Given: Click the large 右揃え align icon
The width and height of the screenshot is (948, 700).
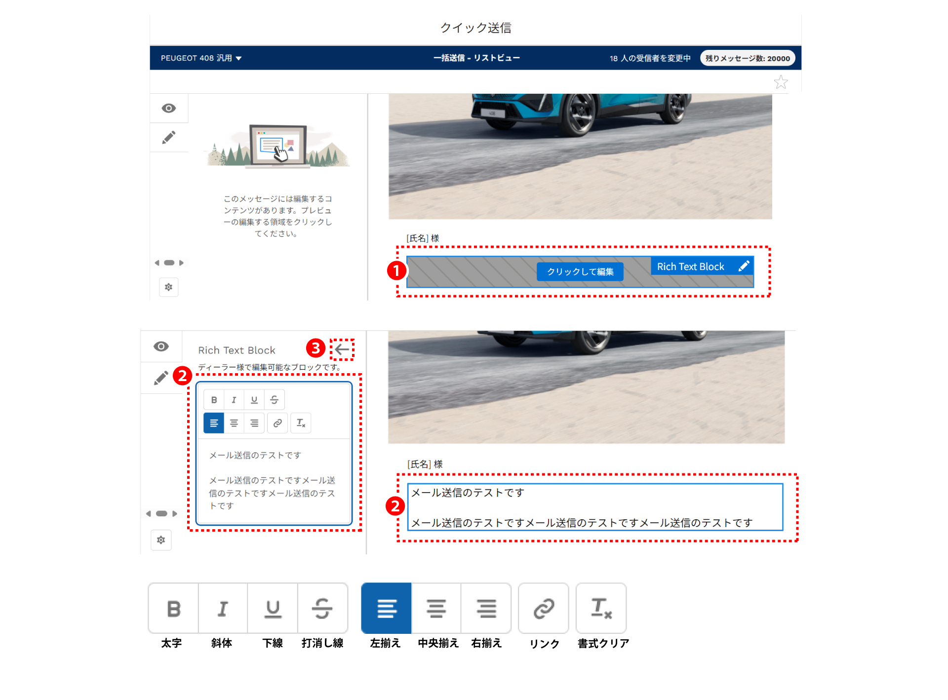Looking at the screenshot, I should [486, 608].
